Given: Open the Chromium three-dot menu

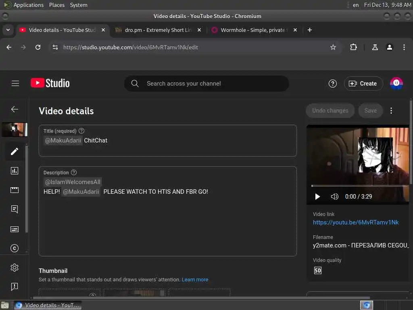Looking at the screenshot, I should click(404, 47).
